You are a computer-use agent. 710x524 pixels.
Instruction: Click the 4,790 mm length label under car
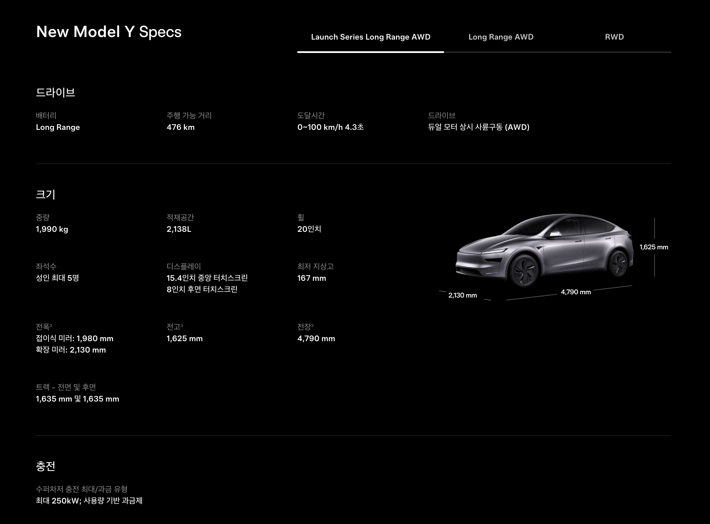click(x=576, y=292)
